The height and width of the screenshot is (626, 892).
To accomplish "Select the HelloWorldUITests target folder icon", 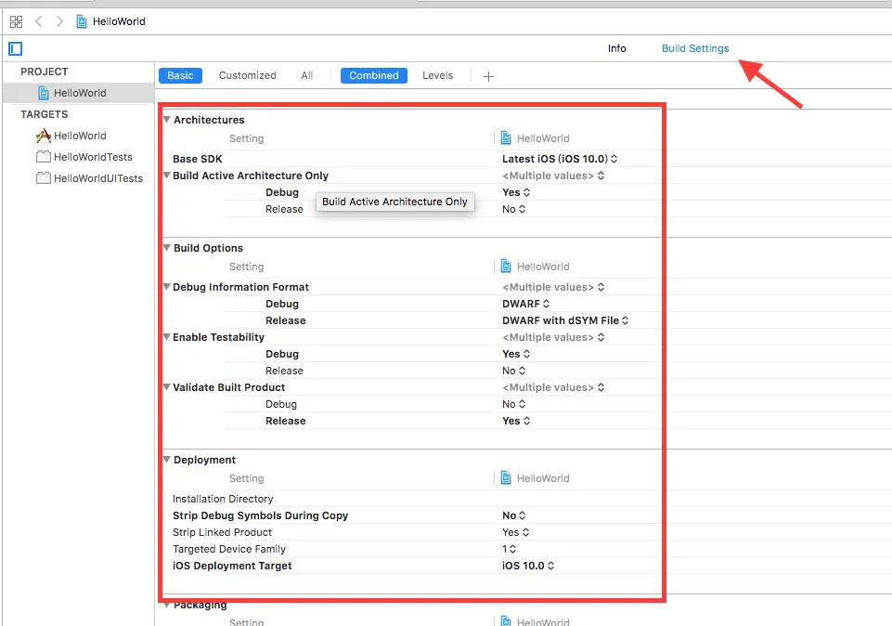I will 44,178.
